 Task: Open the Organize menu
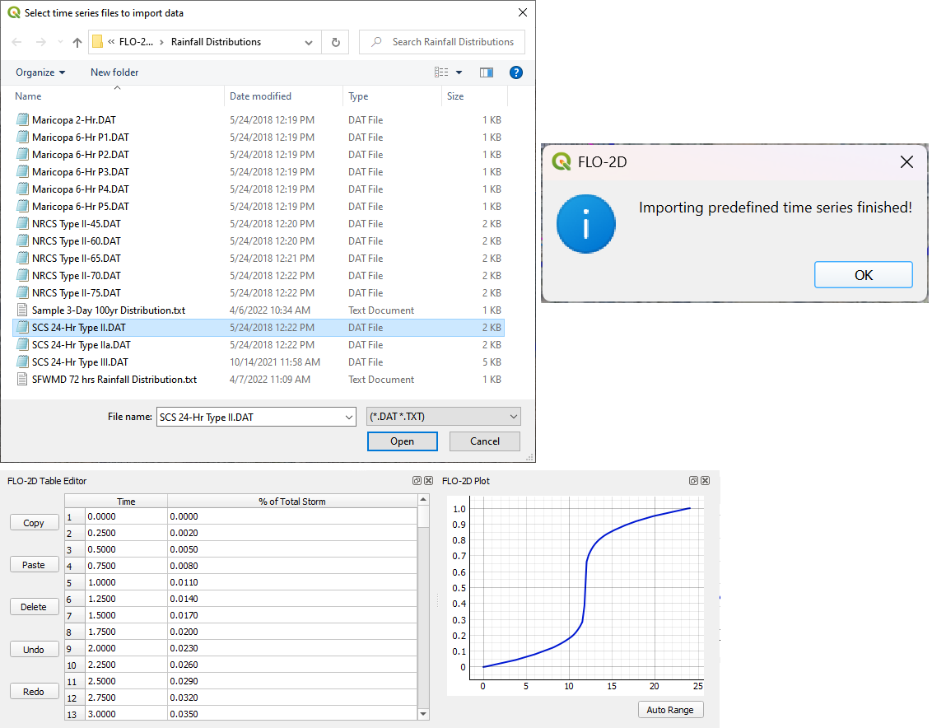click(x=40, y=72)
